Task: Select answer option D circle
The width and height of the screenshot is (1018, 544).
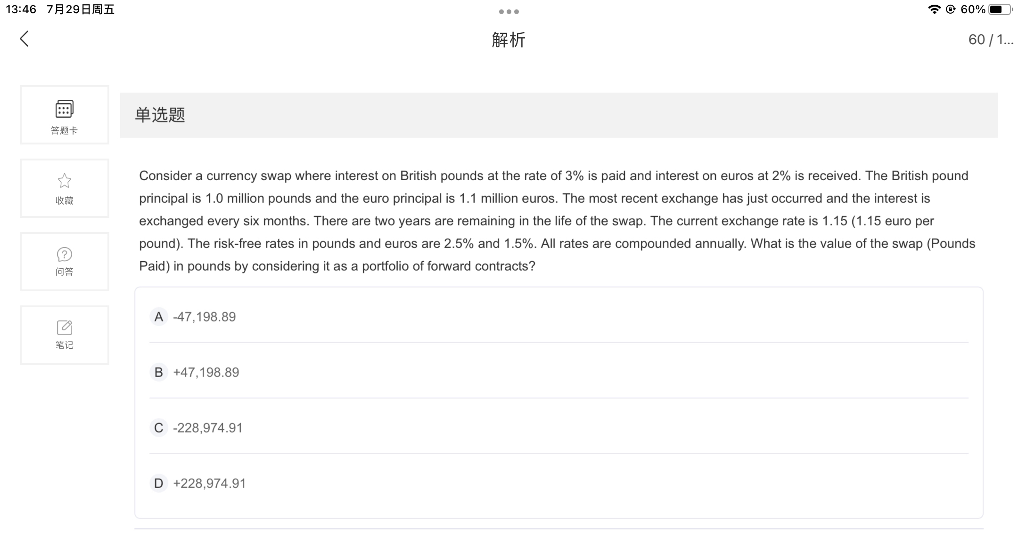Action: tap(159, 483)
